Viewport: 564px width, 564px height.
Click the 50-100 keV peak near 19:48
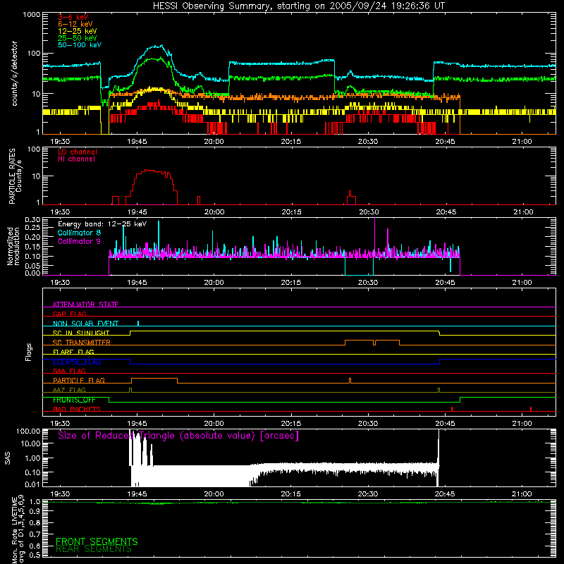point(157,46)
